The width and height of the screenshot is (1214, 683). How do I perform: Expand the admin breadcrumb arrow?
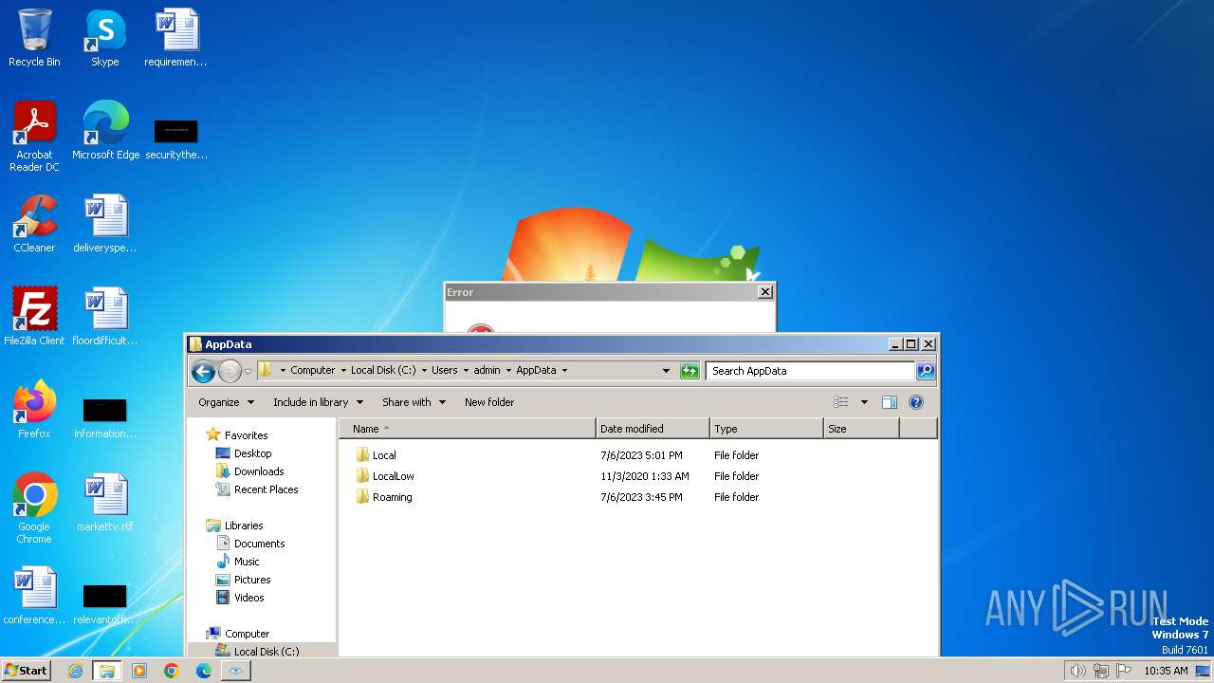[508, 371]
